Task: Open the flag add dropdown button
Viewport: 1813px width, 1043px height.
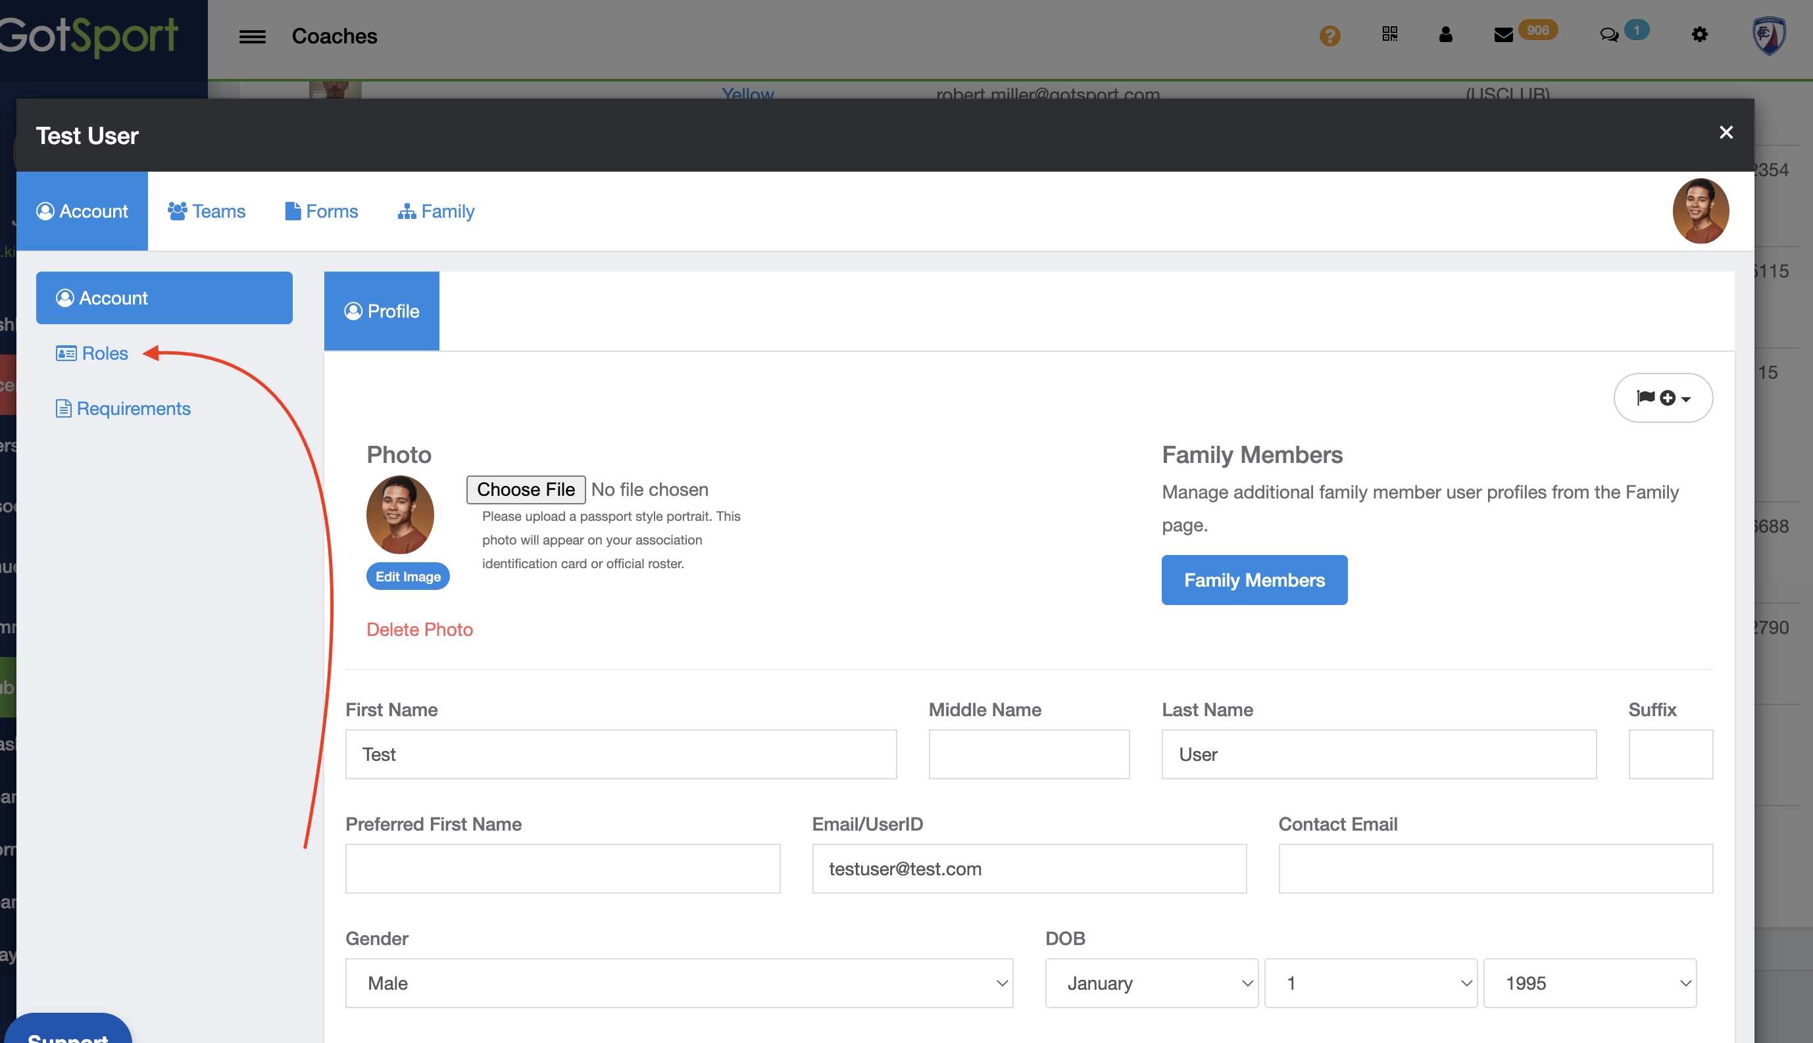Action: pos(1663,398)
